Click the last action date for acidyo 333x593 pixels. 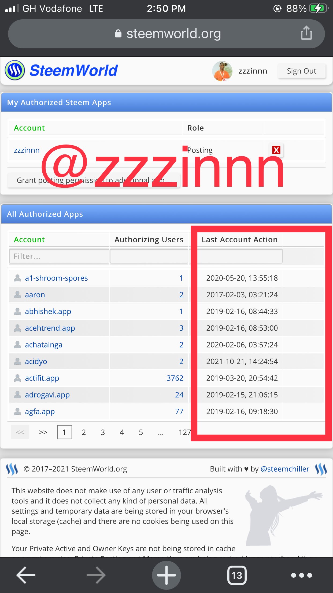(242, 361)
